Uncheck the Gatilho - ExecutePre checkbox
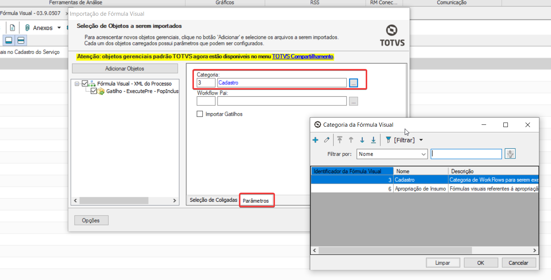The height and width of the screenshot is (280, 551). click(x=94, y=91)
